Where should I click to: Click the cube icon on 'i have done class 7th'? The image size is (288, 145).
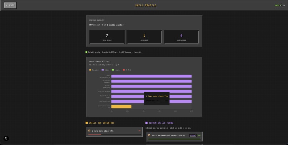click(x=89, y=131)
